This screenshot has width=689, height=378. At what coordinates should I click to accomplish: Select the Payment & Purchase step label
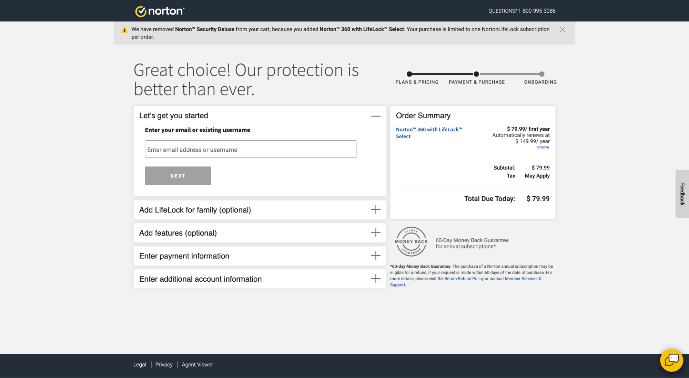pos(476,82)
